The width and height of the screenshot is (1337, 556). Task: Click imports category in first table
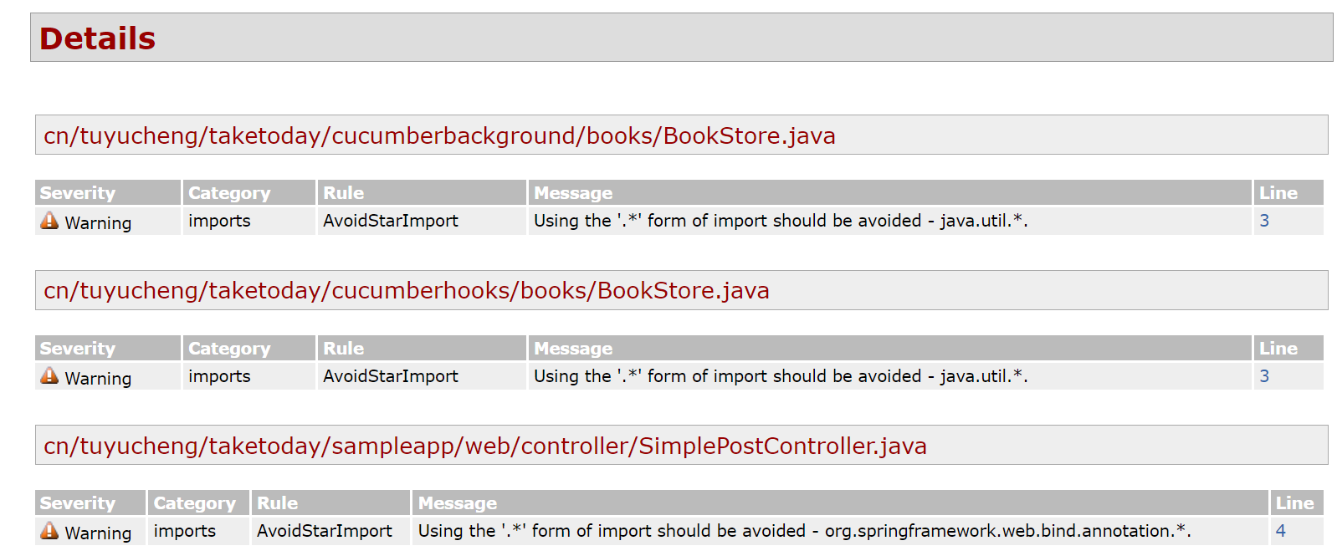click(219, 221)
